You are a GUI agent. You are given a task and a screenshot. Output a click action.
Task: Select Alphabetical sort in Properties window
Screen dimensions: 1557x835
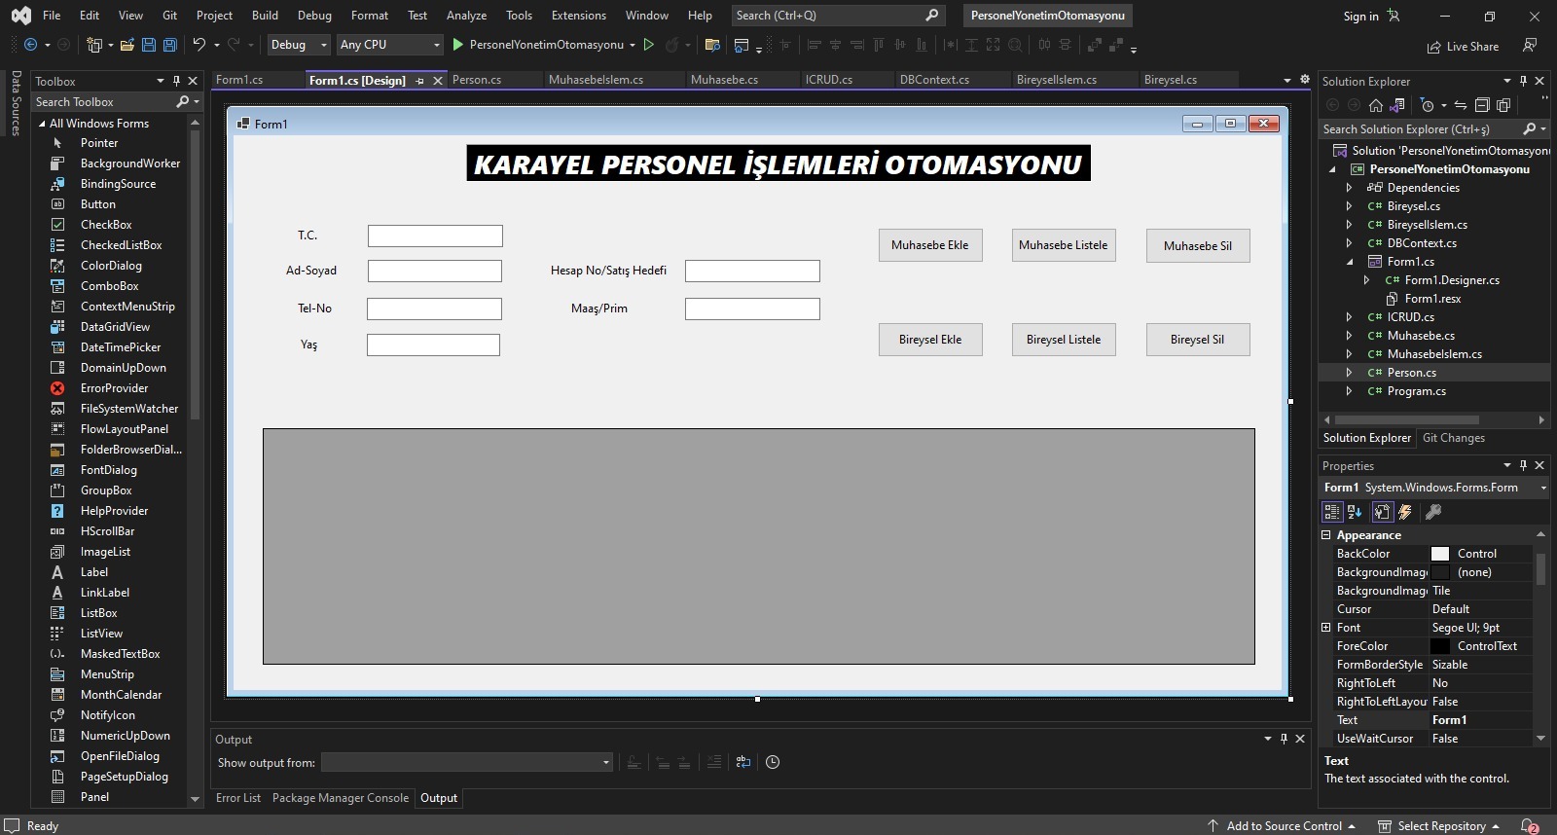coord(1355,511)
